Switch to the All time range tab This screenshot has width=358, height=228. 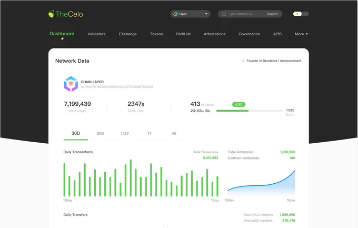pos(174,133)
